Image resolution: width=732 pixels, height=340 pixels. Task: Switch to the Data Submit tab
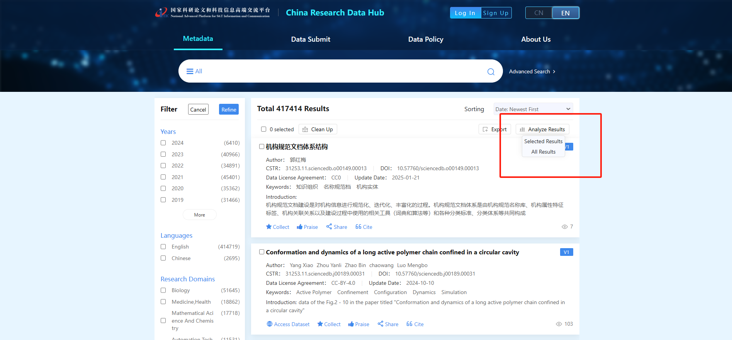311,39
